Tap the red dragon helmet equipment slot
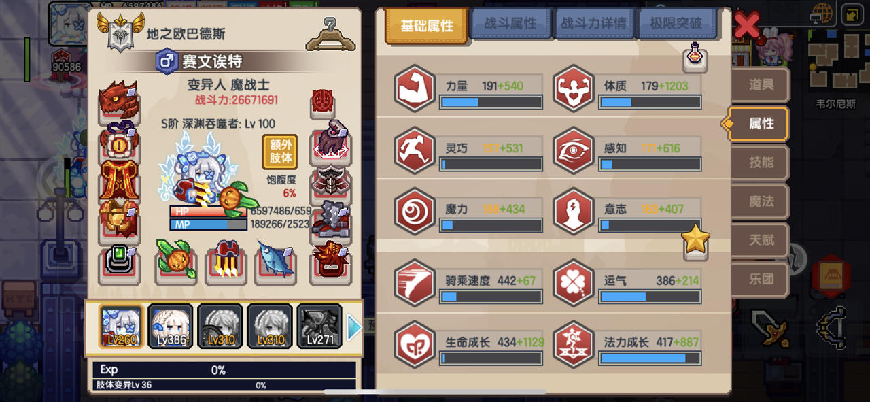Image resolution: width=870 pixels, height=402 pixels. 119,100
